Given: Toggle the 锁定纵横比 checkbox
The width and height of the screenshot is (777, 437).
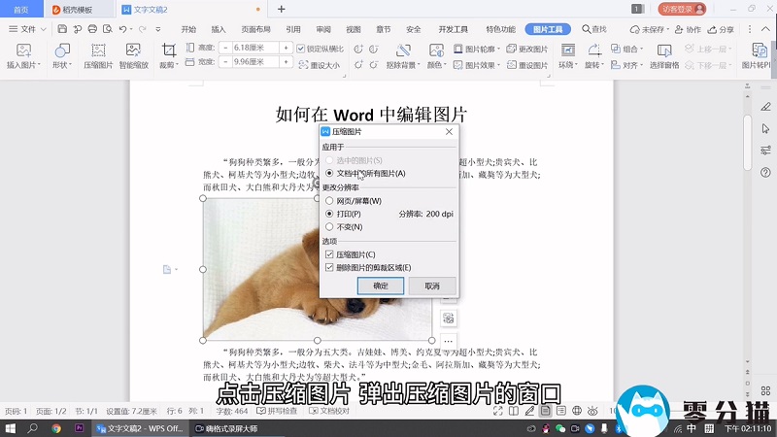Looking at the screenshot, I should [301, 48].
